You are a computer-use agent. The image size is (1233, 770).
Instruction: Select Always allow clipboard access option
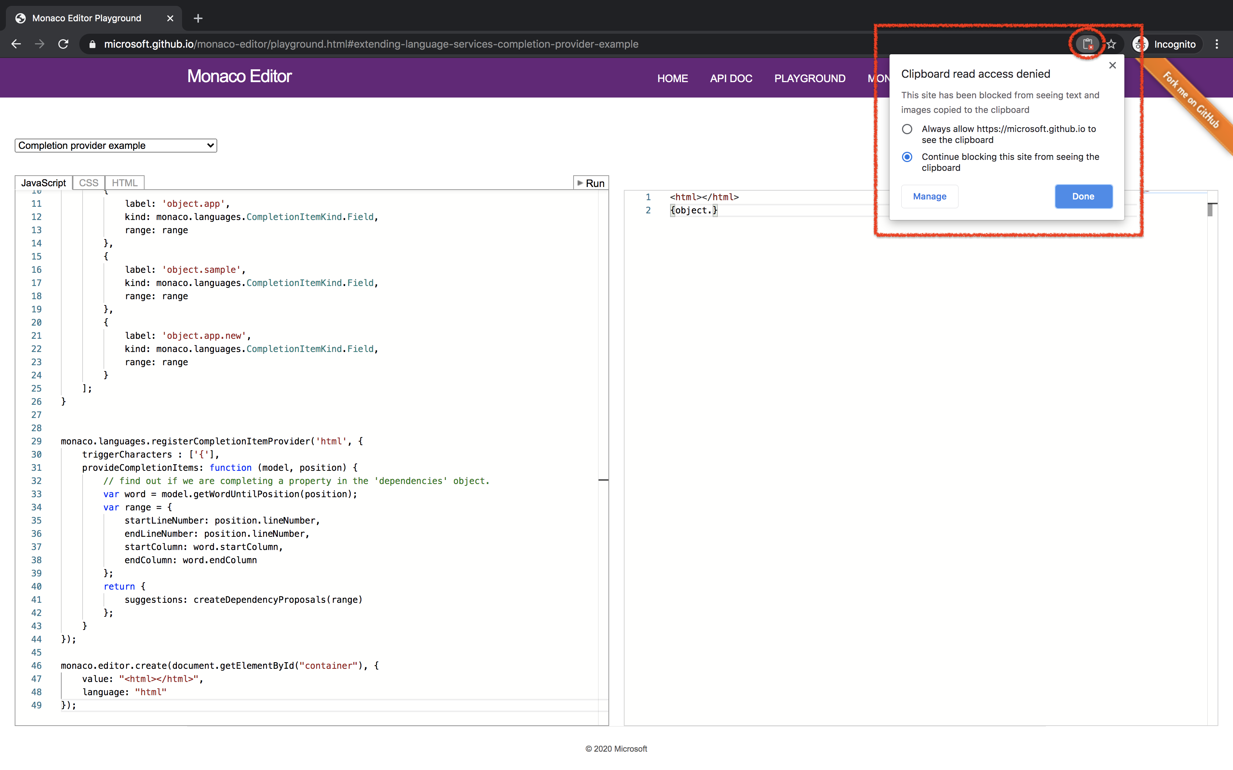[x=907, y=129]
